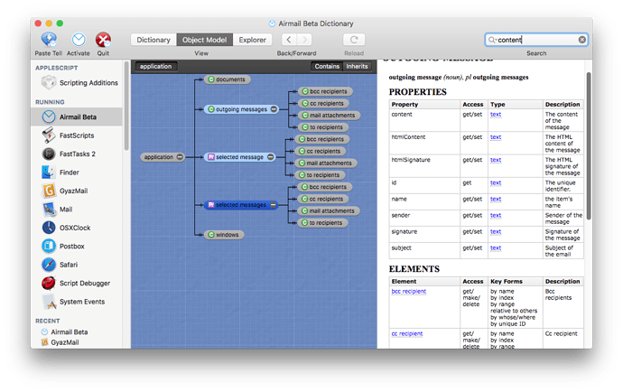This screenshot has height=392, width=623.
Task: Click the Reload button
Action: (x=354, y=40)
